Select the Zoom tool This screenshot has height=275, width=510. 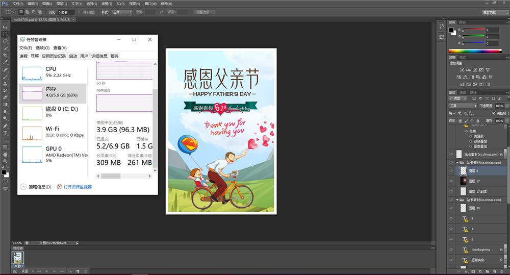[6, 161]
